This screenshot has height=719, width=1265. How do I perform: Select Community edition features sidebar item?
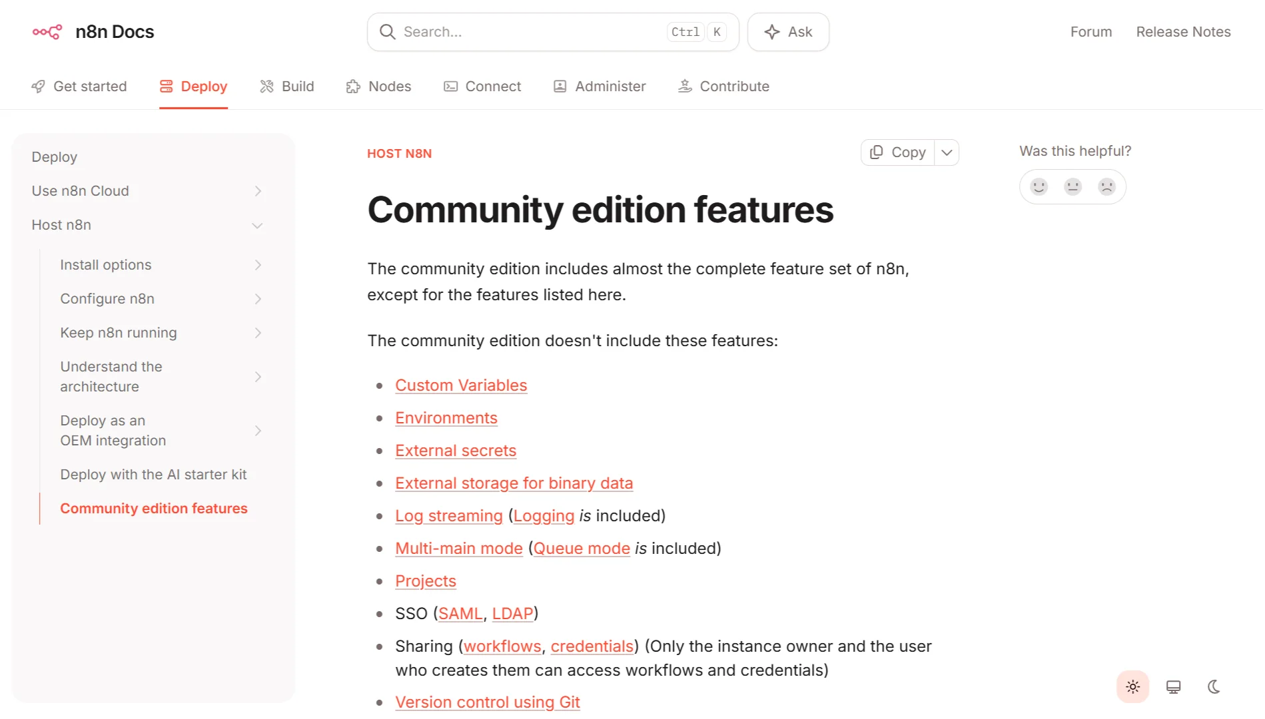pyautogui.click(x=154, y=509)
